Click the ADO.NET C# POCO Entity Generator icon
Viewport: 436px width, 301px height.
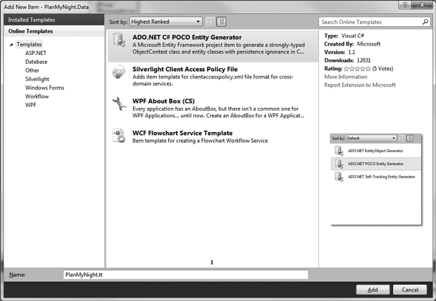pos(119,40)
